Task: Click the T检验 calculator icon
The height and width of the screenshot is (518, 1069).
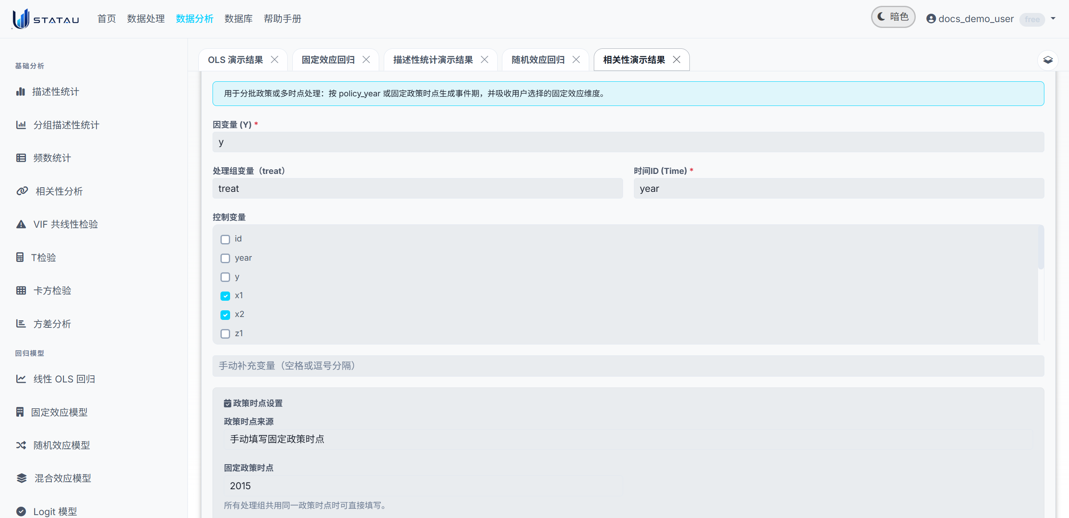Action: (x=20, y=257)
